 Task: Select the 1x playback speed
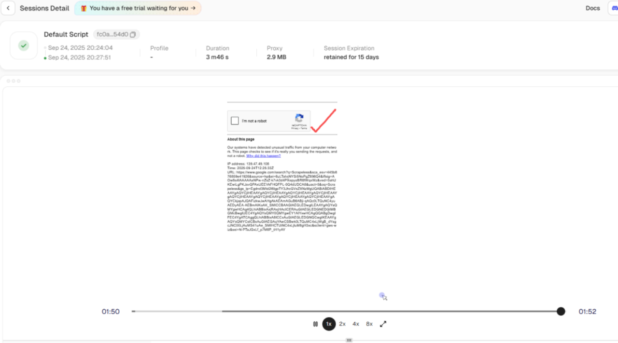[329, 324]
